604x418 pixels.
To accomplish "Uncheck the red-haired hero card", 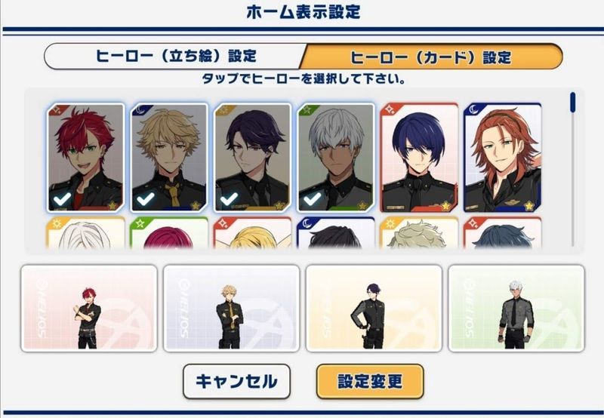I will coord(85,158).
